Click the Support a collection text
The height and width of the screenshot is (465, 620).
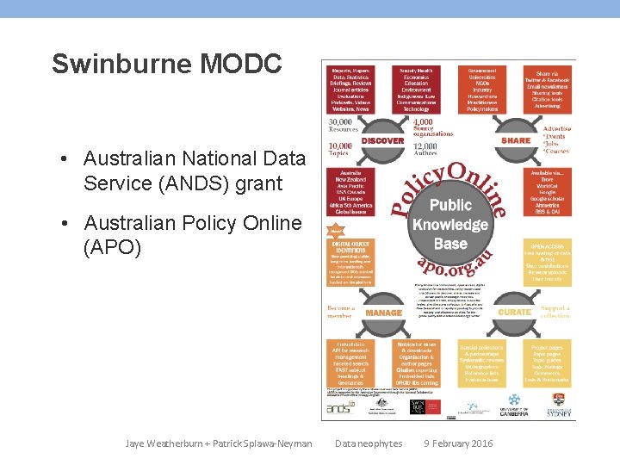click(x=555, y=312)
